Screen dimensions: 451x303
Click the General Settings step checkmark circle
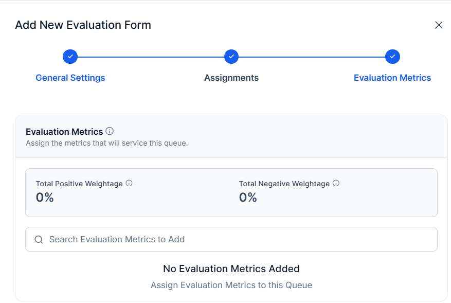70,57
